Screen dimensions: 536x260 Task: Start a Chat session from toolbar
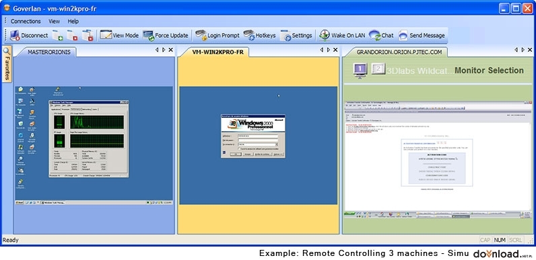pyautogui.click(x=381, y=35)
